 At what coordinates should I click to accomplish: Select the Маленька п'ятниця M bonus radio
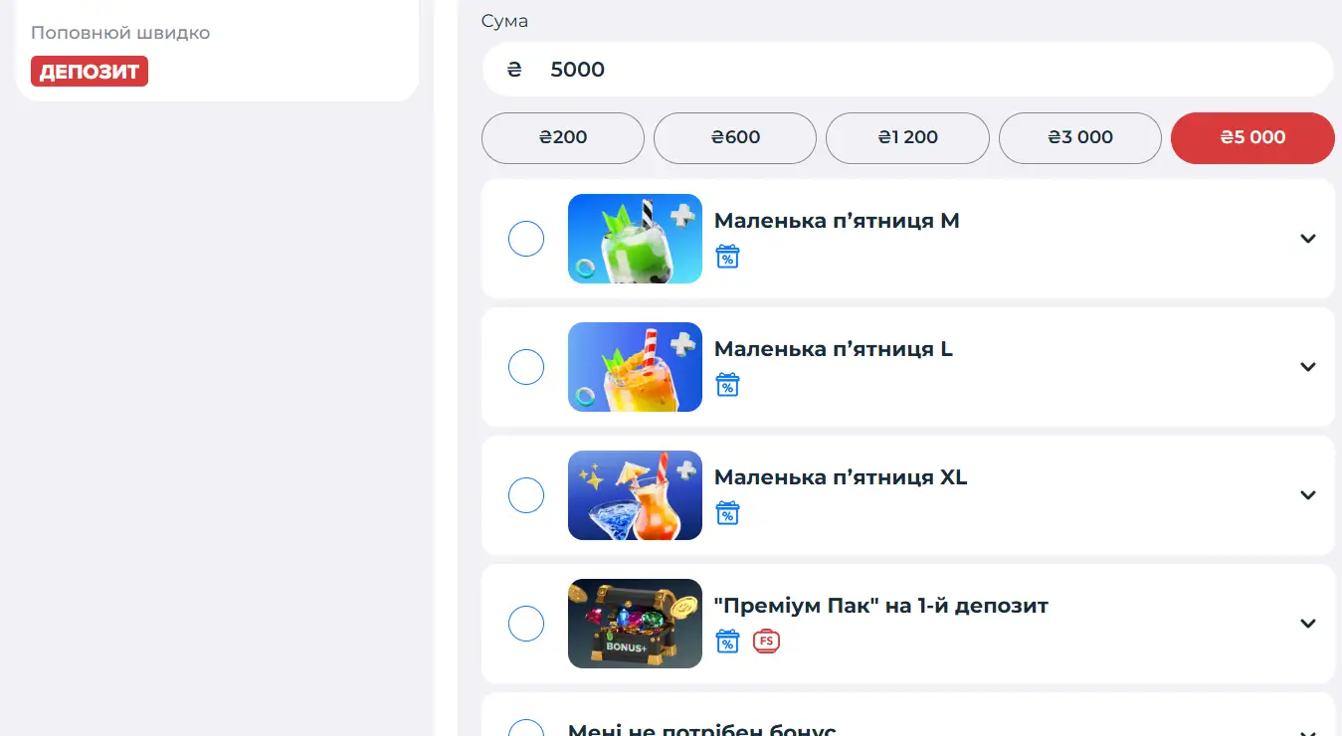coord(526,239)
